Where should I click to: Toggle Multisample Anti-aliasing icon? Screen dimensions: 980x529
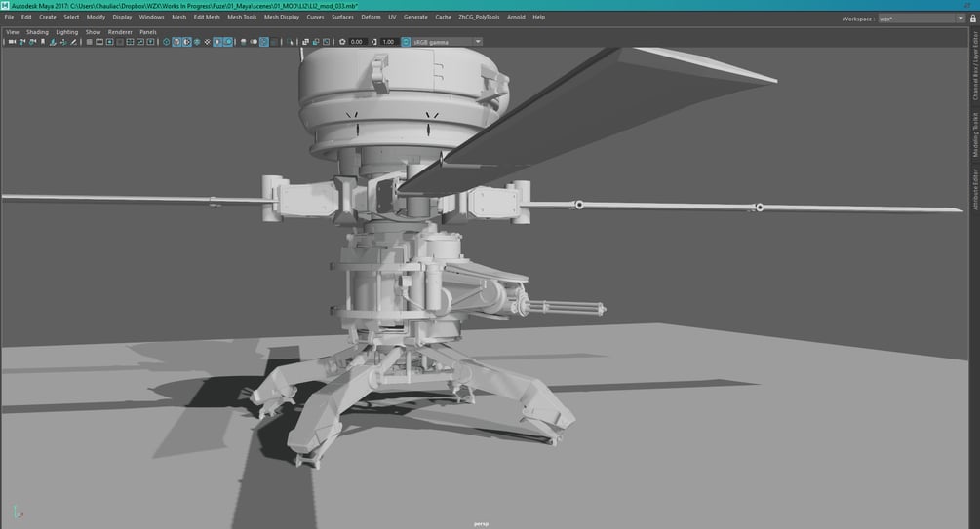pos(263,42)
